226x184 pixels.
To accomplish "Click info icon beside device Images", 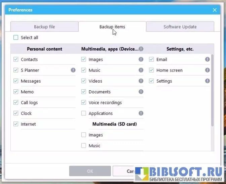I will tap(141, 59).
